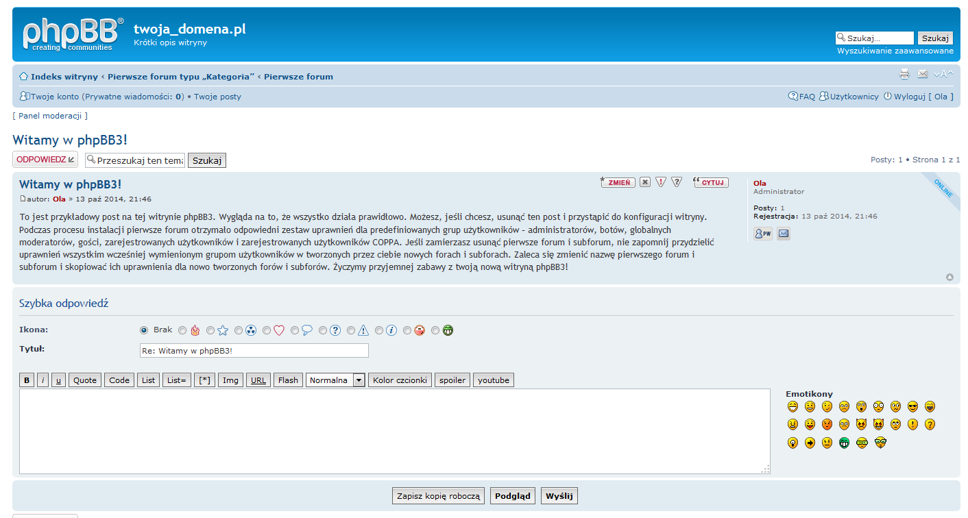Click the Wyślij submit button
Viewport: 968px width, 518px height.
559,496
